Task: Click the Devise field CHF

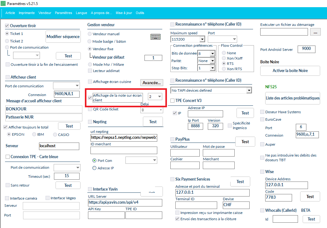Action: (x=236, y=205)
